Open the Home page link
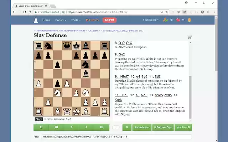Screen dimensions: 228x142 click(x=46, y=20)
